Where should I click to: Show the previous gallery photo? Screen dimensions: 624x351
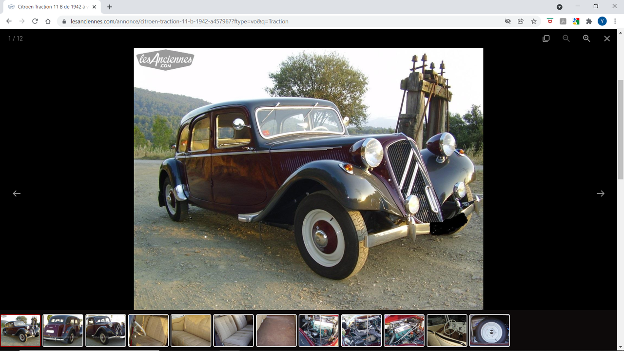pyautogui.click(x=17, y=194)
